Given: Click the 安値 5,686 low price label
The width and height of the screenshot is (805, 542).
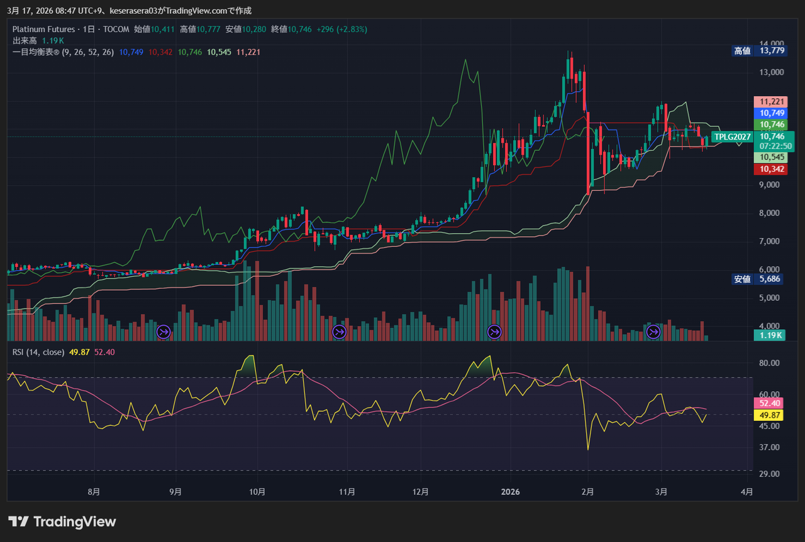Looking at the screenshot, I should point(758,279).
